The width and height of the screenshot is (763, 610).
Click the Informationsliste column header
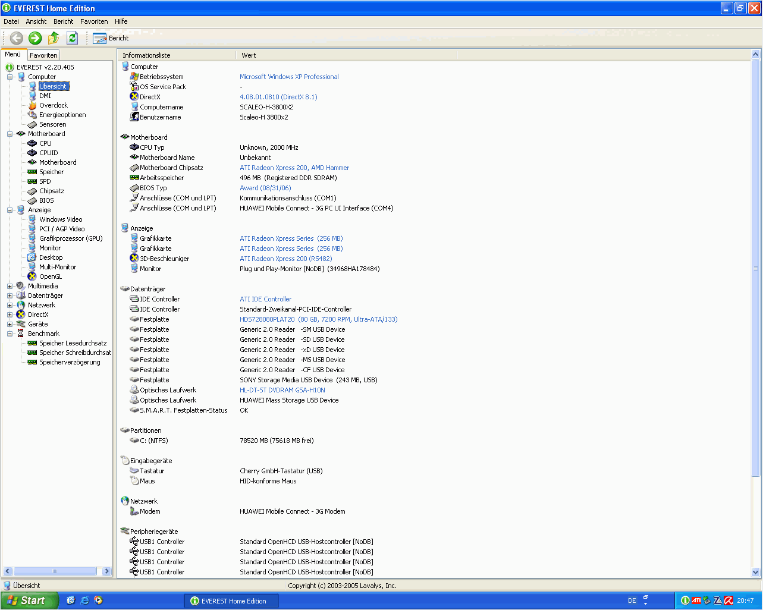(x=177, y=55)
